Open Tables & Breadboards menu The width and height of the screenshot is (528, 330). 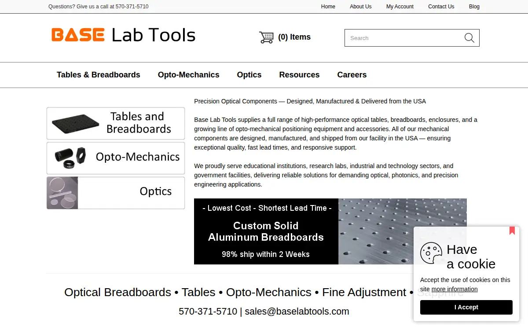click(99, 75)
